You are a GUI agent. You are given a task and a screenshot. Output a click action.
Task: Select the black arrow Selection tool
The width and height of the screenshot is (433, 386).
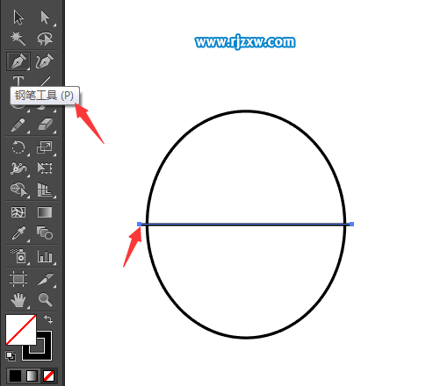click(x=18, y=18)
